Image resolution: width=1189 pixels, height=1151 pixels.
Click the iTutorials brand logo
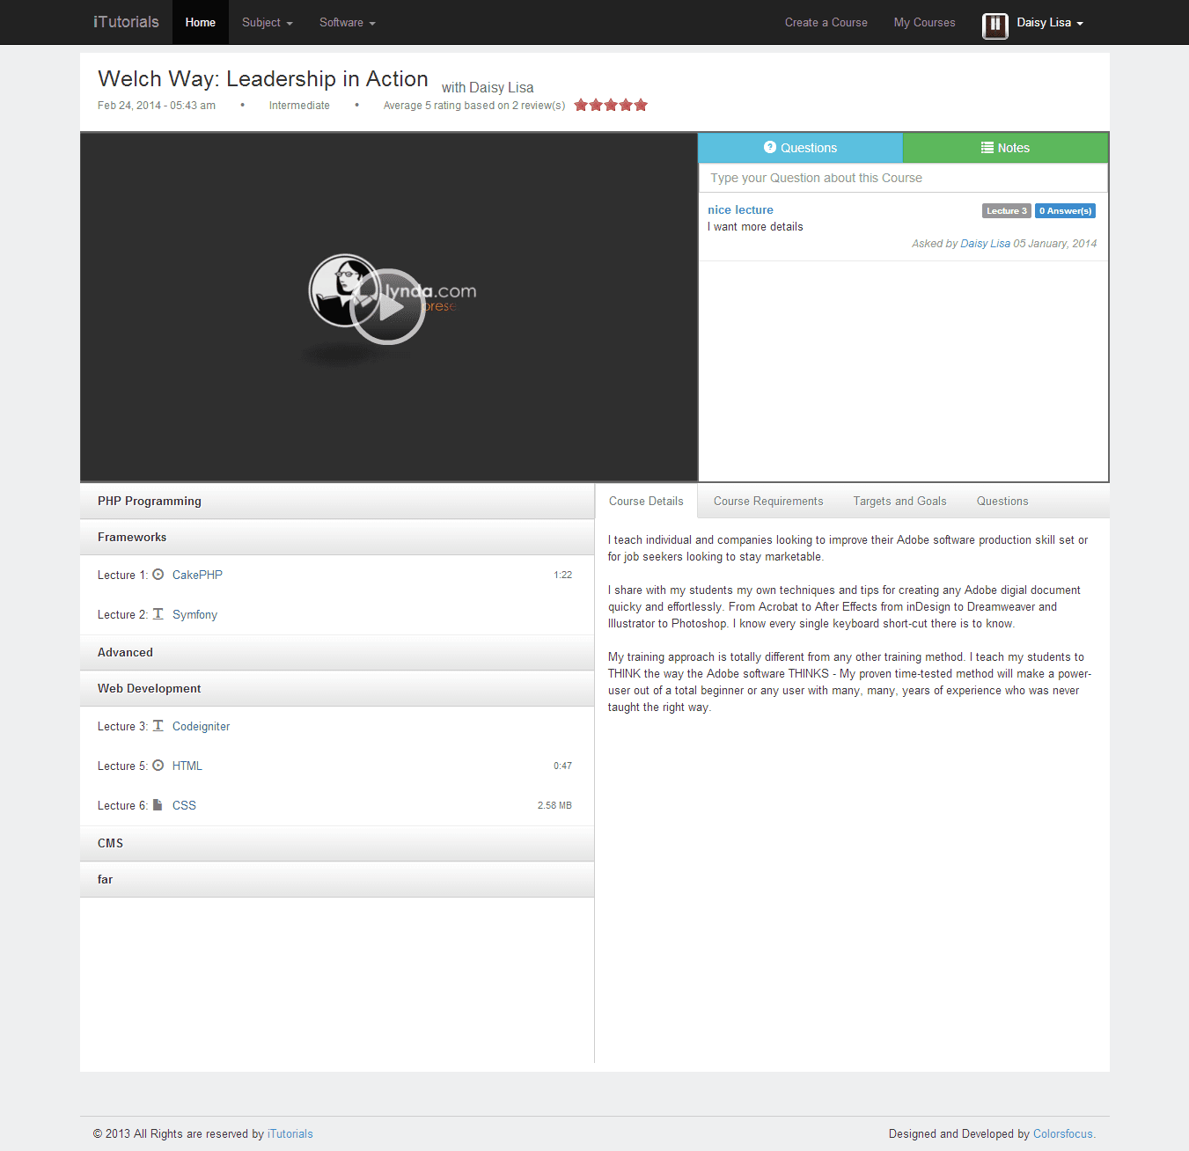tap(126, 22)
